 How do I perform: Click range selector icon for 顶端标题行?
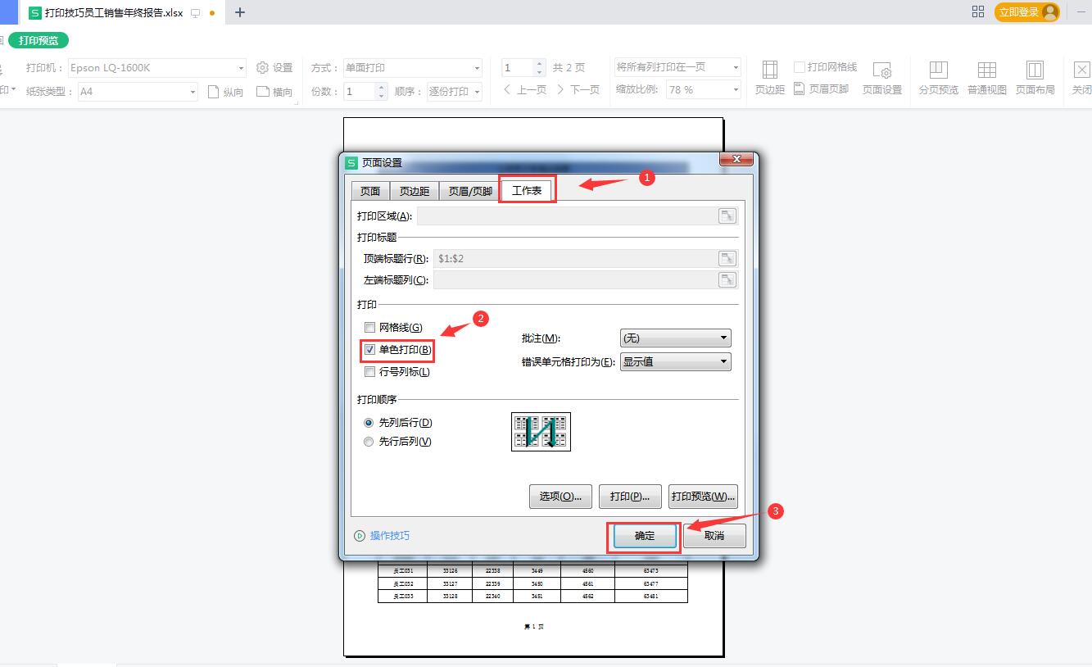[x=727, y=259]
